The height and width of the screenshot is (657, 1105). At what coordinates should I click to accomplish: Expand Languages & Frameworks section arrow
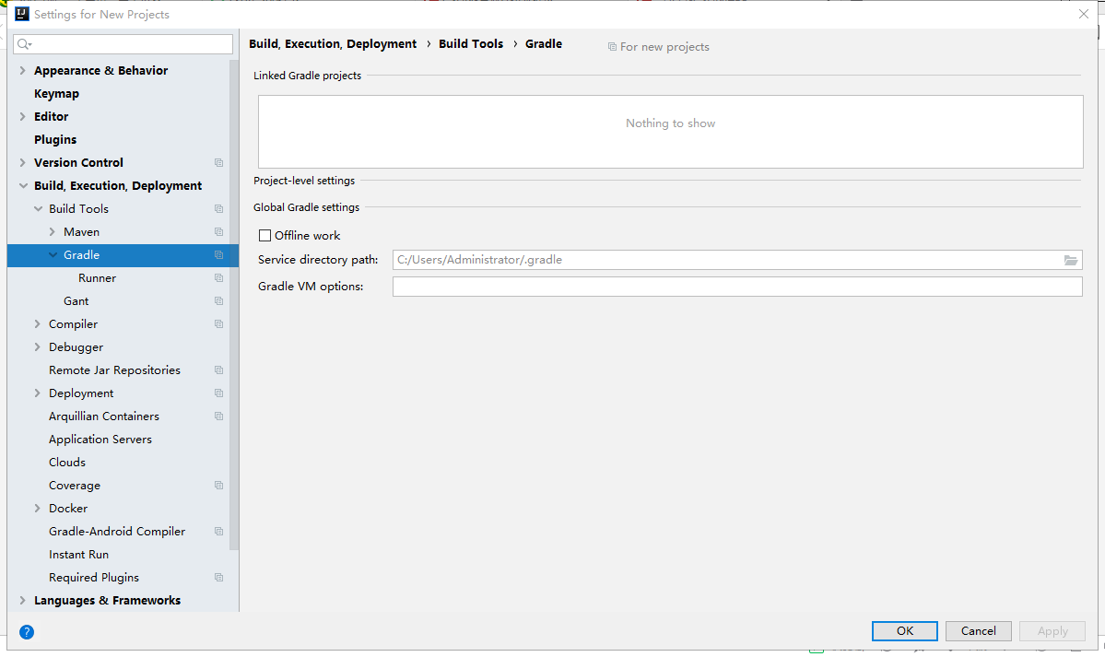22,601
